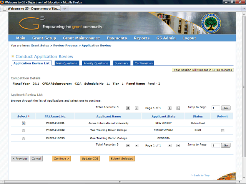
Task: Click the vertical scrollbar thumb
Action: point(244,87)
